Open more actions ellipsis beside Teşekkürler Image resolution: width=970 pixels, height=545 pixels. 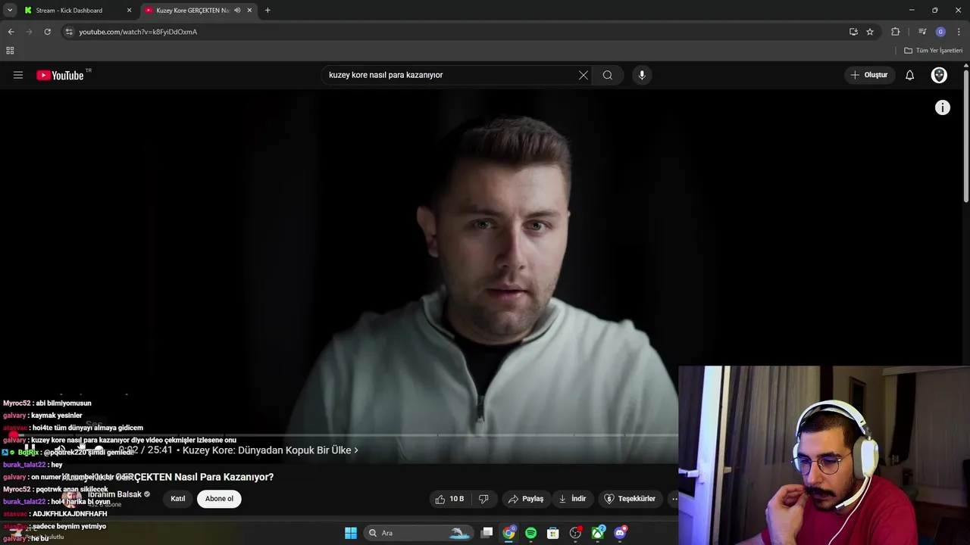tap(674, 499)
